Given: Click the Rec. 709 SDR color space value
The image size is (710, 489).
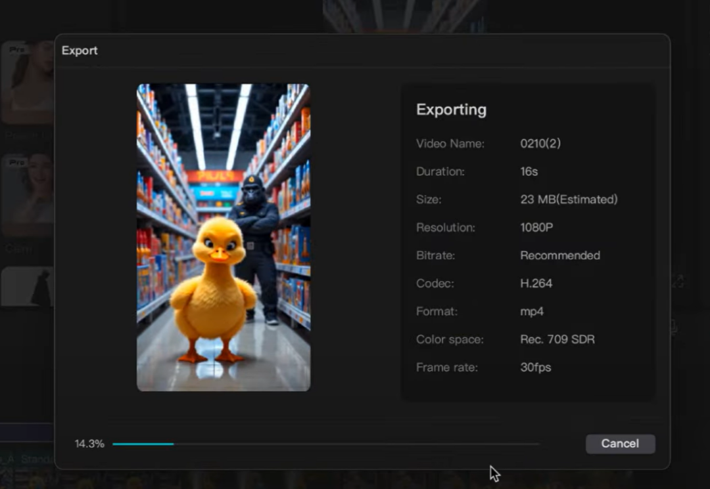Looking at the screenshot, I should 557,339.
